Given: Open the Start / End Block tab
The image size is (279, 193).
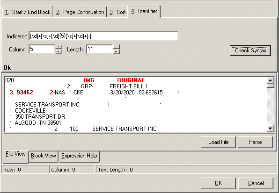Looking at the screenshot, I should click(28, 12).
